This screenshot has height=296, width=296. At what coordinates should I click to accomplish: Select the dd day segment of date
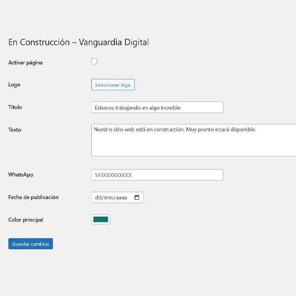click(98, 197)
